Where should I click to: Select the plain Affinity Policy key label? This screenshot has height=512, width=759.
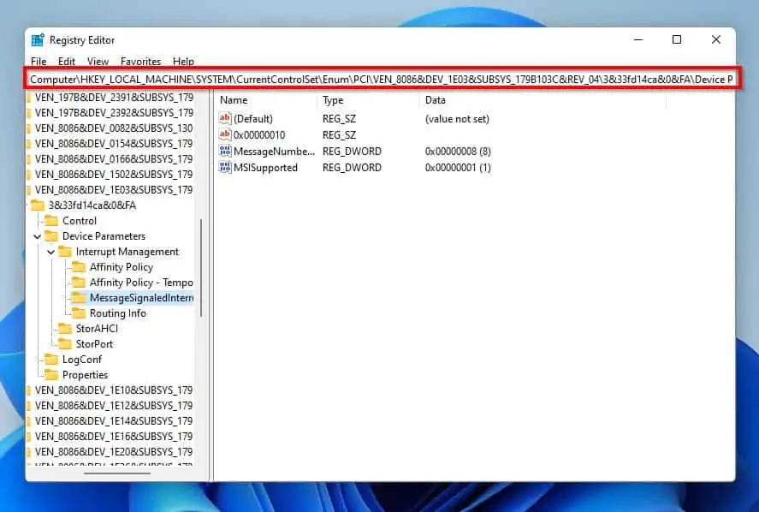[122, 267]
